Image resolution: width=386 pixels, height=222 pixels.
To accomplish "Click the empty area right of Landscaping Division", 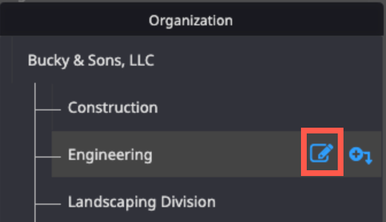I will (x=298, y=202).
